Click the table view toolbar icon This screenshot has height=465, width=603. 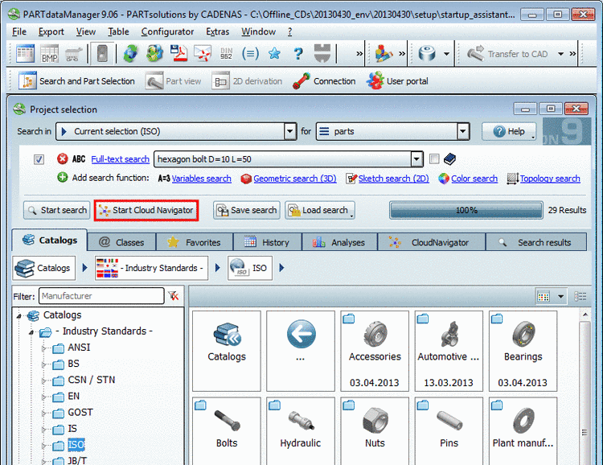point(25,54)
